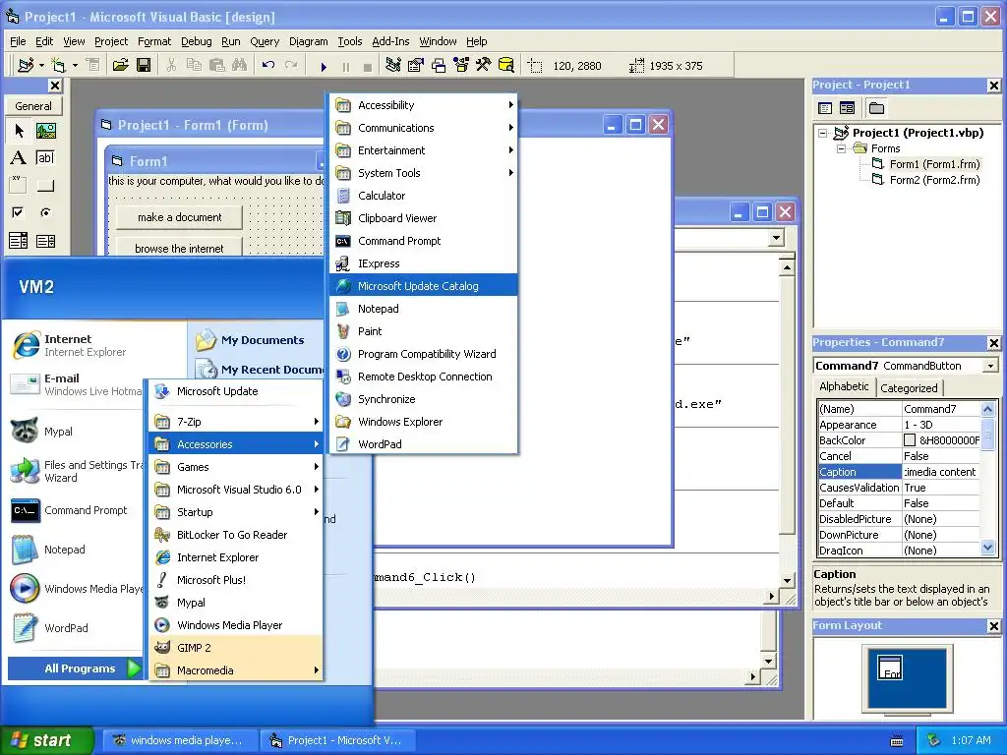Viewport: 1007px width, 755px height.
Task: Expand the Entertainment submenu
Action: coord(424,150)
